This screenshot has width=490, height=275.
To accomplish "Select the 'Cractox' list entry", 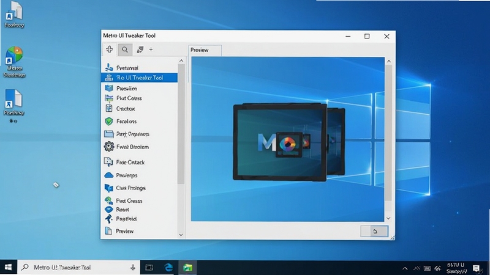I will 126,109.
